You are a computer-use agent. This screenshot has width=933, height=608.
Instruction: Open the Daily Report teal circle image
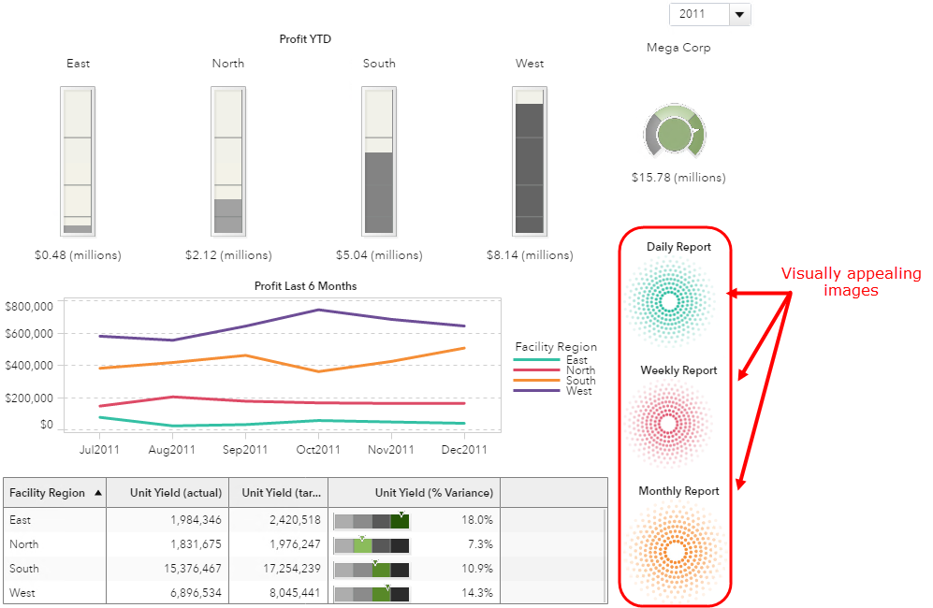click(669, 301)
